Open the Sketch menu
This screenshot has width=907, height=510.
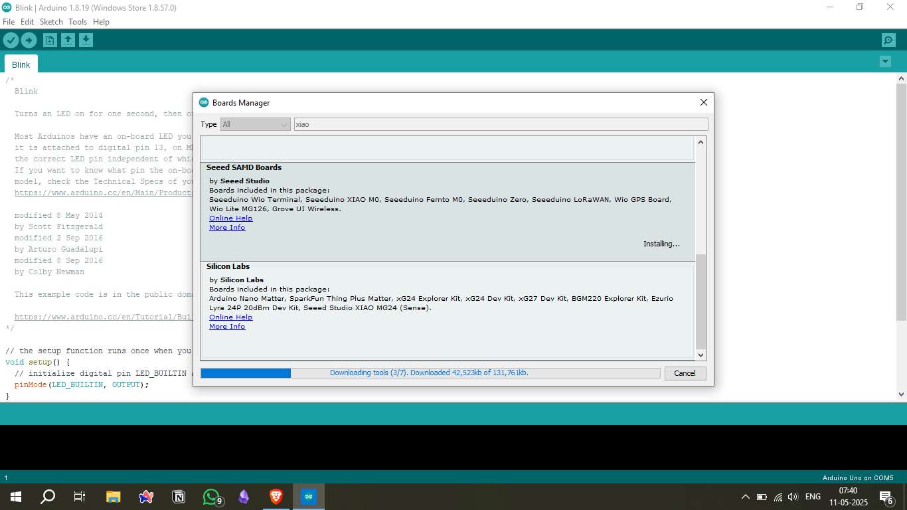click(51, 22)
